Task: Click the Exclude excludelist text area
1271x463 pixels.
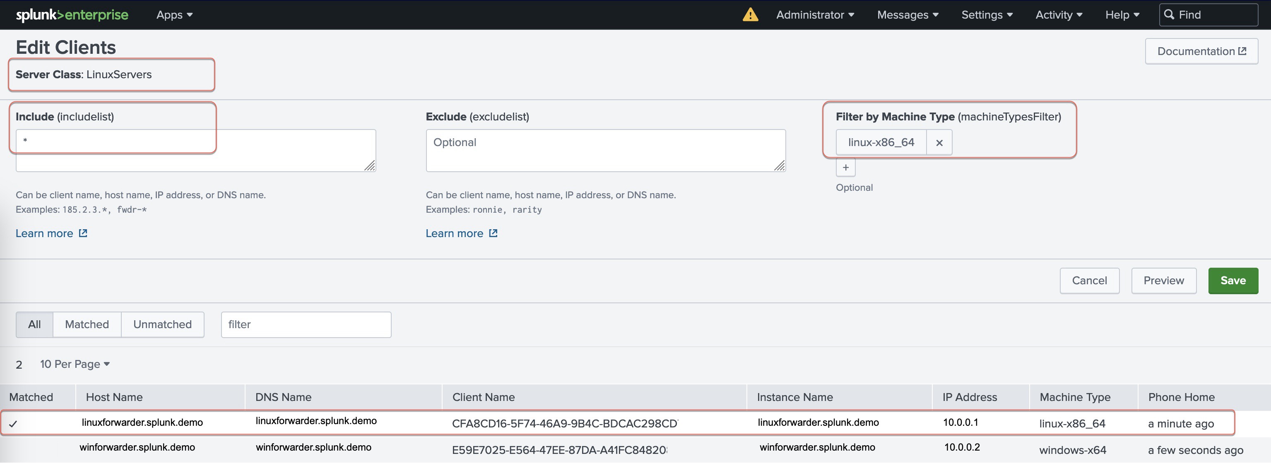Action: [x=605, y=150]
